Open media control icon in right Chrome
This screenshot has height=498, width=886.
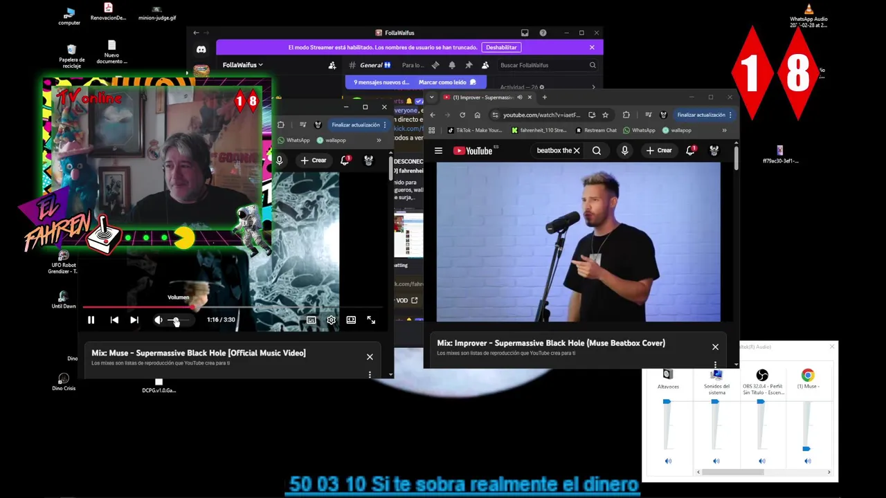pyautogui.click(x=649, y=115)
